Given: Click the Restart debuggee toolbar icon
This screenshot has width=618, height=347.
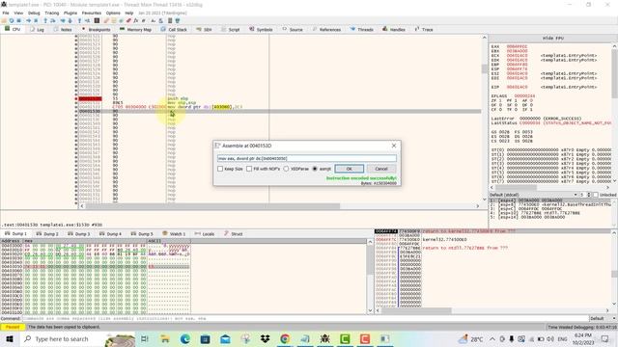Looking at the screenshot, I should pyautogui.click(x=12, y=20).
